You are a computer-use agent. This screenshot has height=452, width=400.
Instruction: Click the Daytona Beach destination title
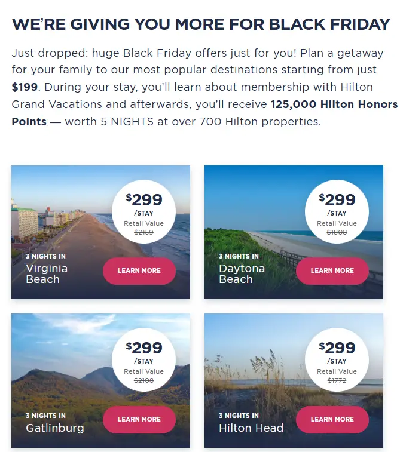(242, 273)
